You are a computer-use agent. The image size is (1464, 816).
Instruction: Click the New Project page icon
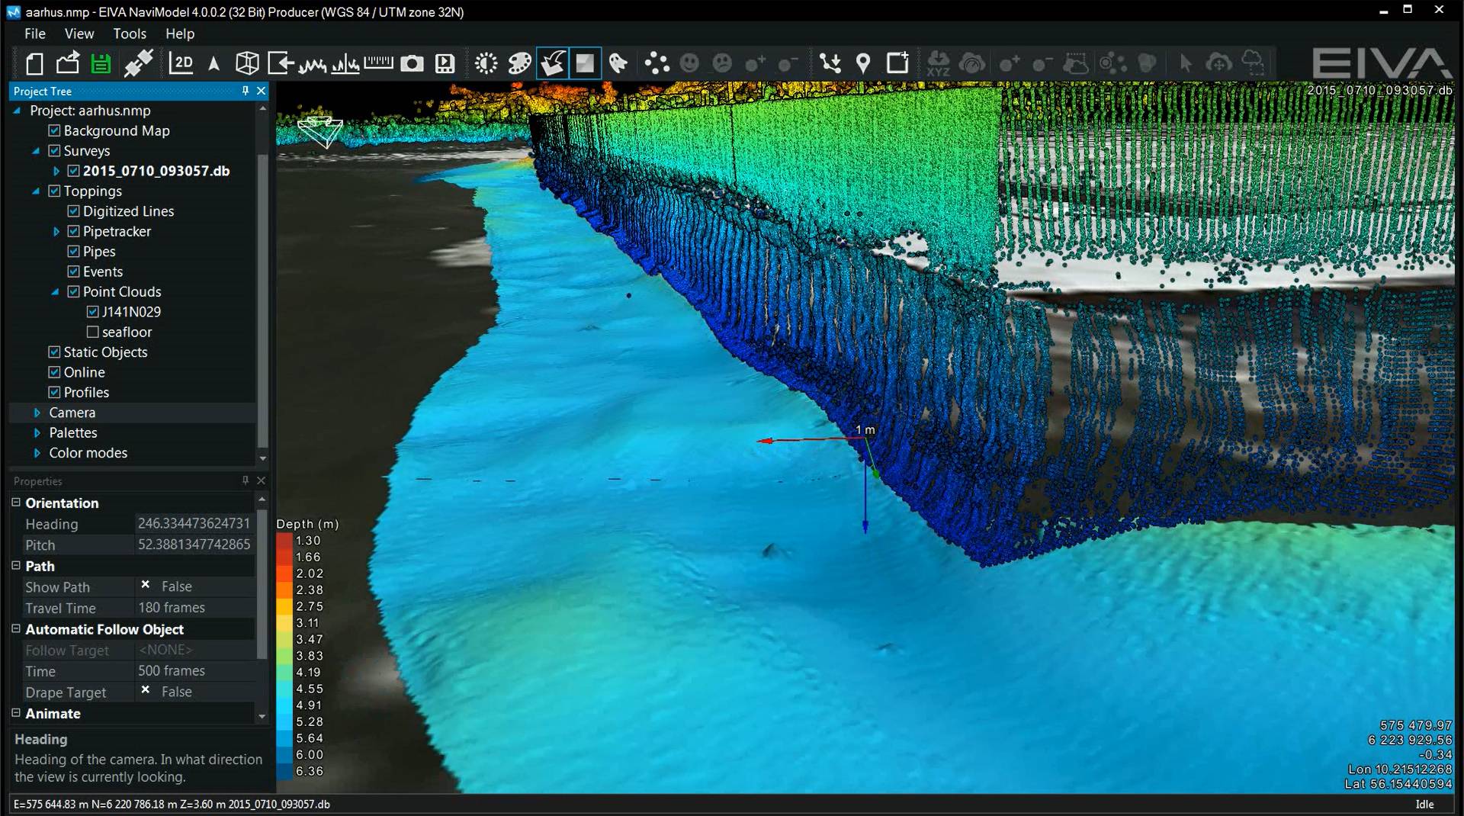(x=34, y=63)
